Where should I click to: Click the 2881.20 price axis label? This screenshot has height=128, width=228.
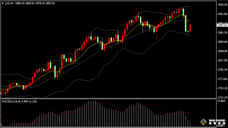(222, 33)
